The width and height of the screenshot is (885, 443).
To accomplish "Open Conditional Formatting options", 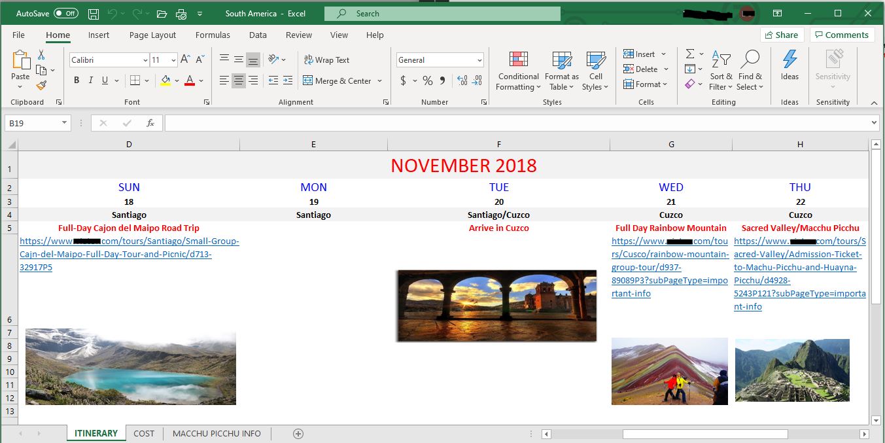I will 517,70.
